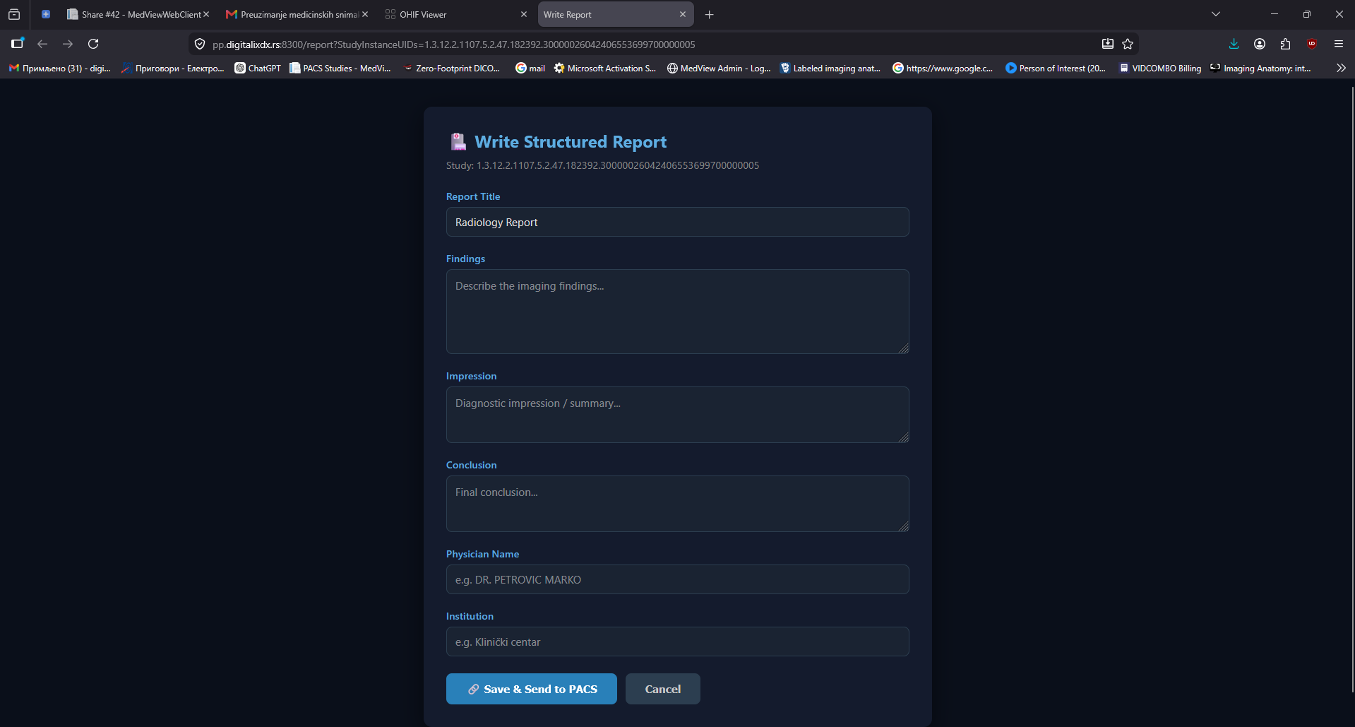Open the browser application menu
The height and width of the screenshot is (727, 1355).
(x=1339, y=44)
